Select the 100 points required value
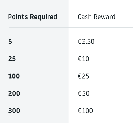The width and height of the screenshot is (133, 123). 14,76
